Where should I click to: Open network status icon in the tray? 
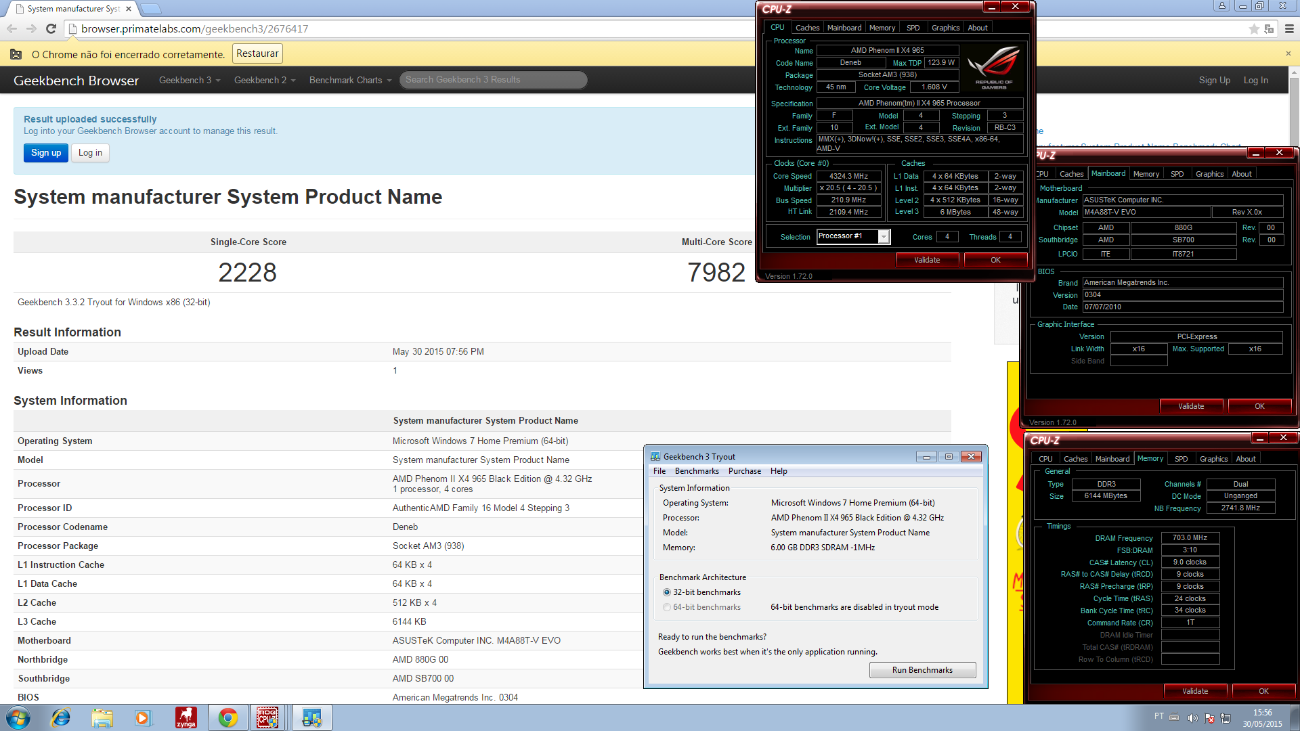pos(1226,717)
